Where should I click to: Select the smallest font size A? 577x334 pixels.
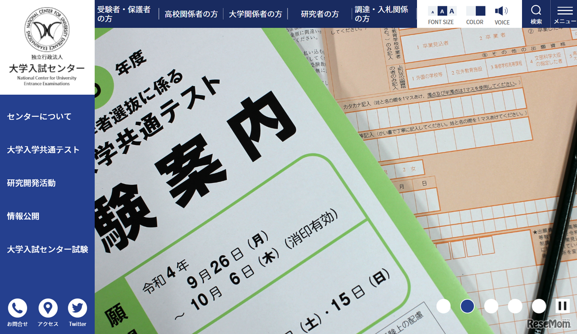pyautogui.click(x=433, y=12)
